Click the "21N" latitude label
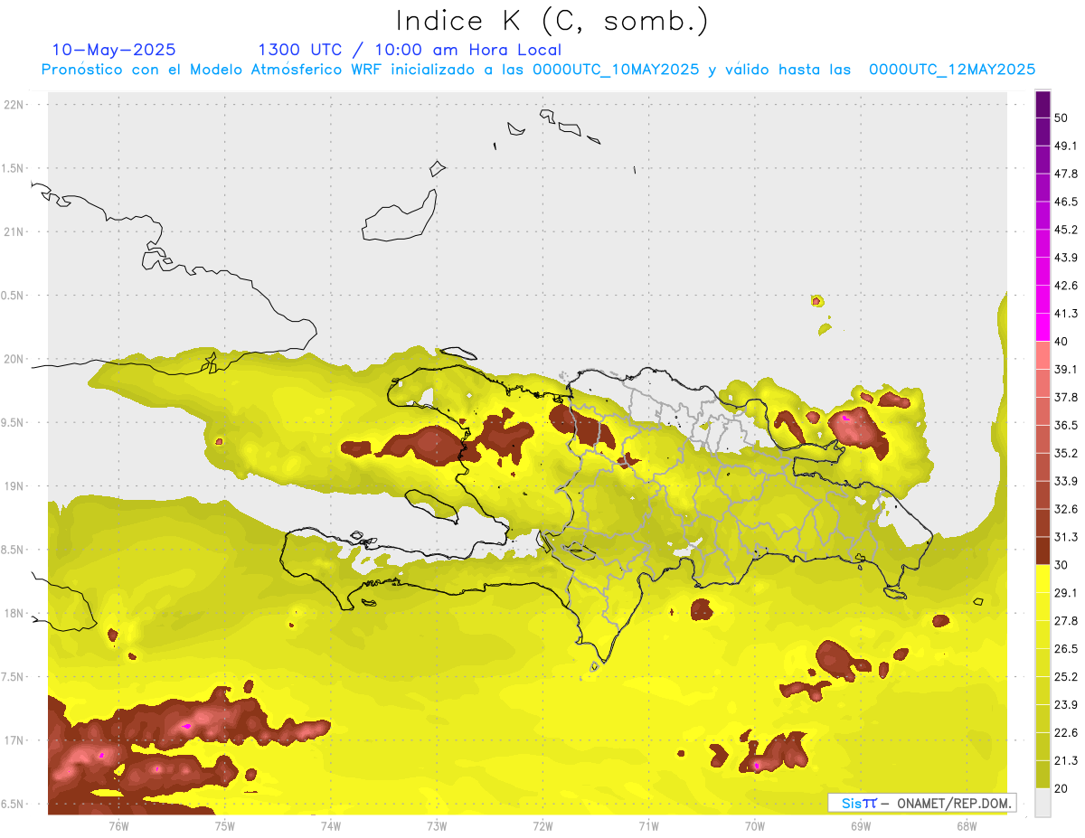Screen dimensions: 1085x838 click(x=14, y=231)
